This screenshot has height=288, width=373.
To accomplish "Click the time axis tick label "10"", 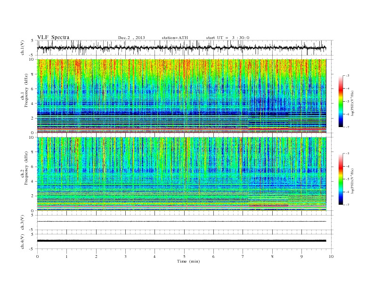I will pos(331,256).
